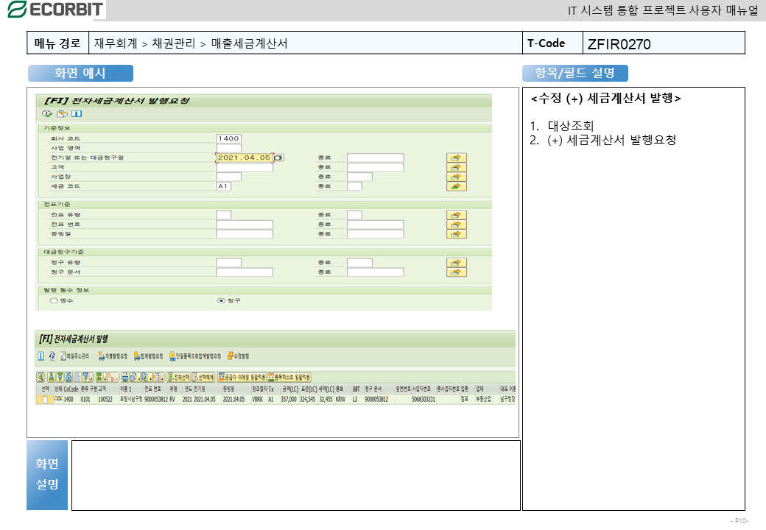Click the 회사 코드 field containing 1400
Image resolution: width=766 pixels, height=530 pixels.
click(228, 138)
